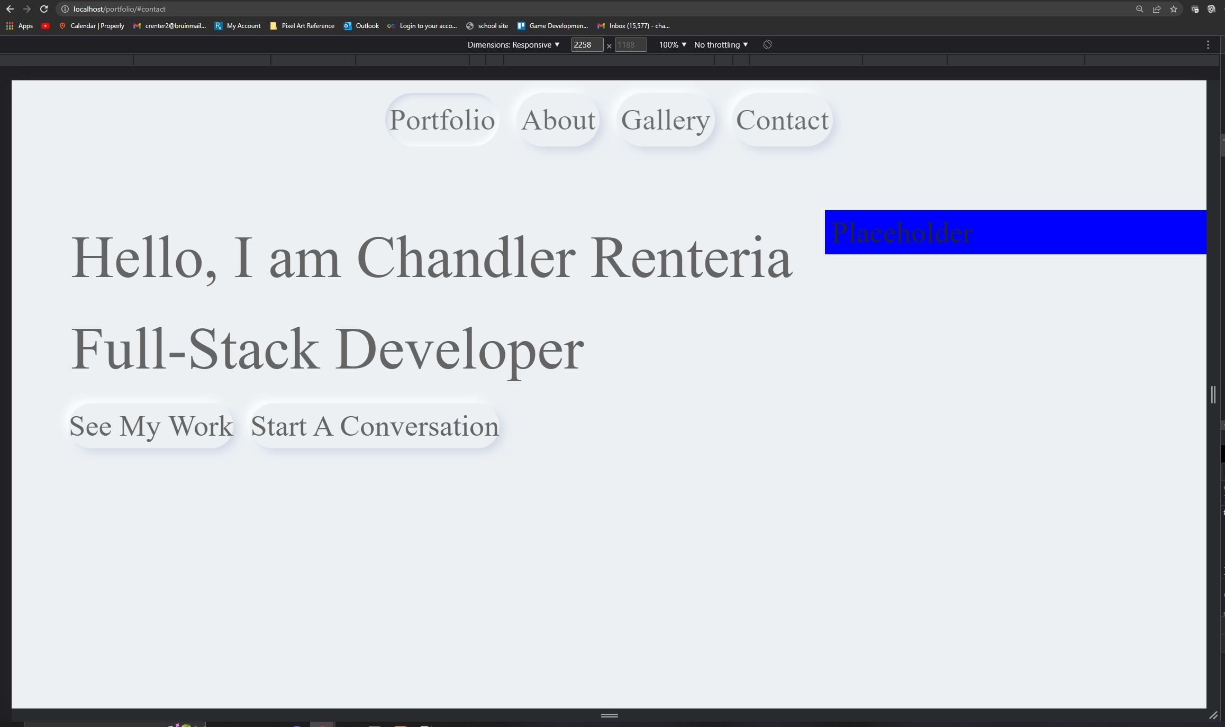The width and height of the screenshot is (1225, 727).
Task: Open Game Development Trello bookmark
Action: pos(552,26)
